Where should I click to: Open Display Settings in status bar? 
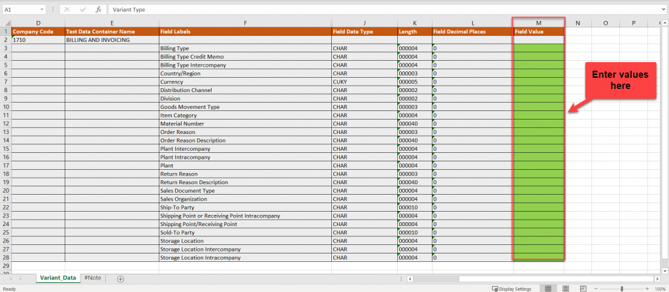(x=511, y=289)
